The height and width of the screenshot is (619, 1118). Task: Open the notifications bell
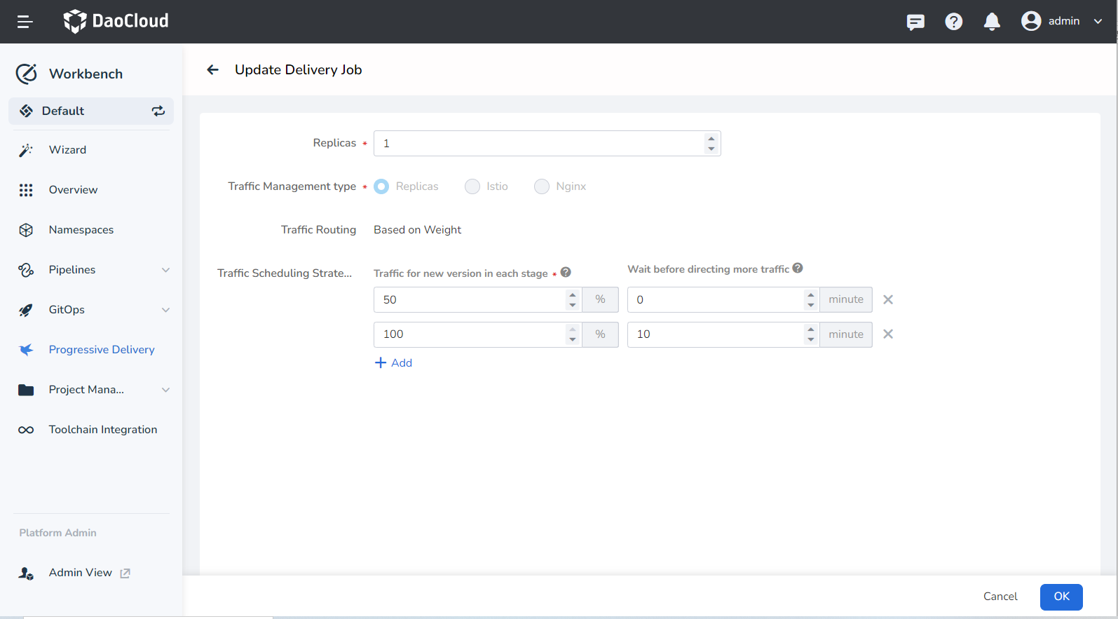click(991, 22)
